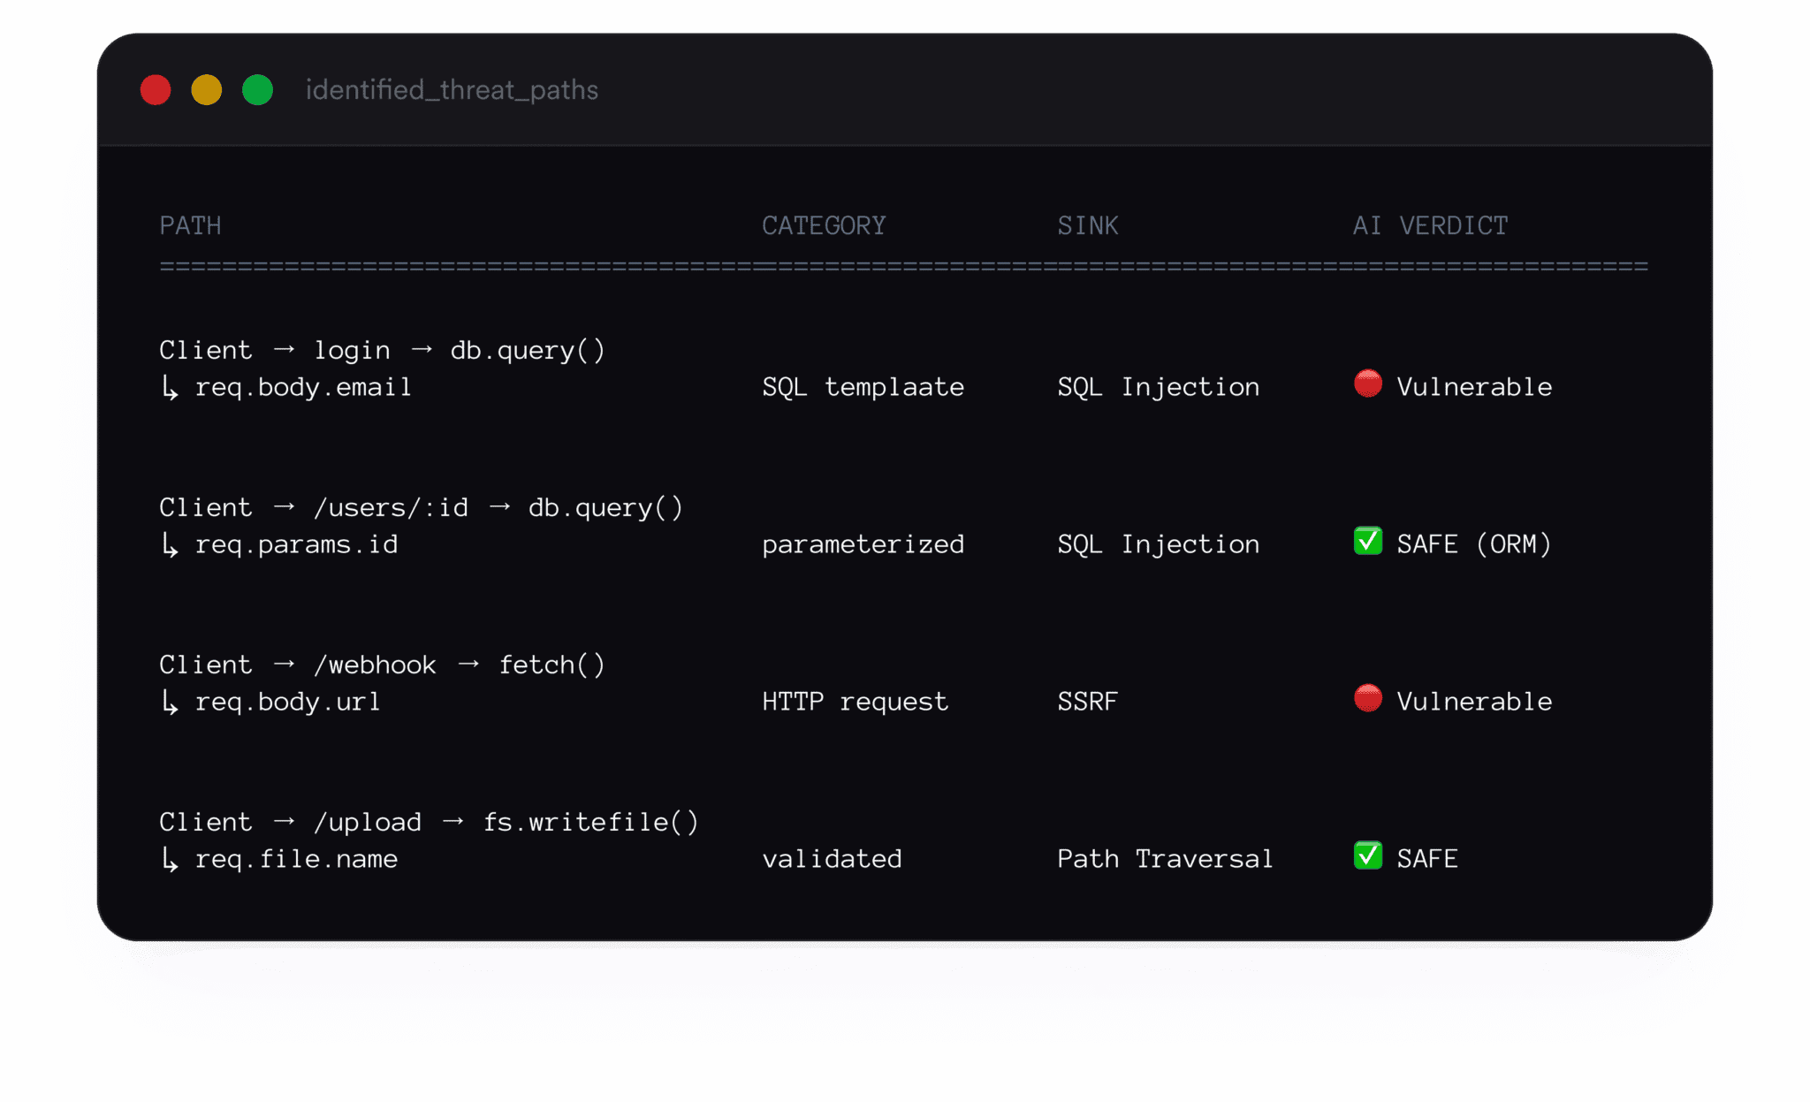Click the green maximize window dot
1810x1102 pixels.
tap(258, 90)
